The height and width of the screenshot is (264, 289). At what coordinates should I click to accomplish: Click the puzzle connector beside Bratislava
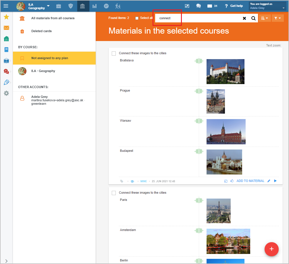(x=199, y=61)
